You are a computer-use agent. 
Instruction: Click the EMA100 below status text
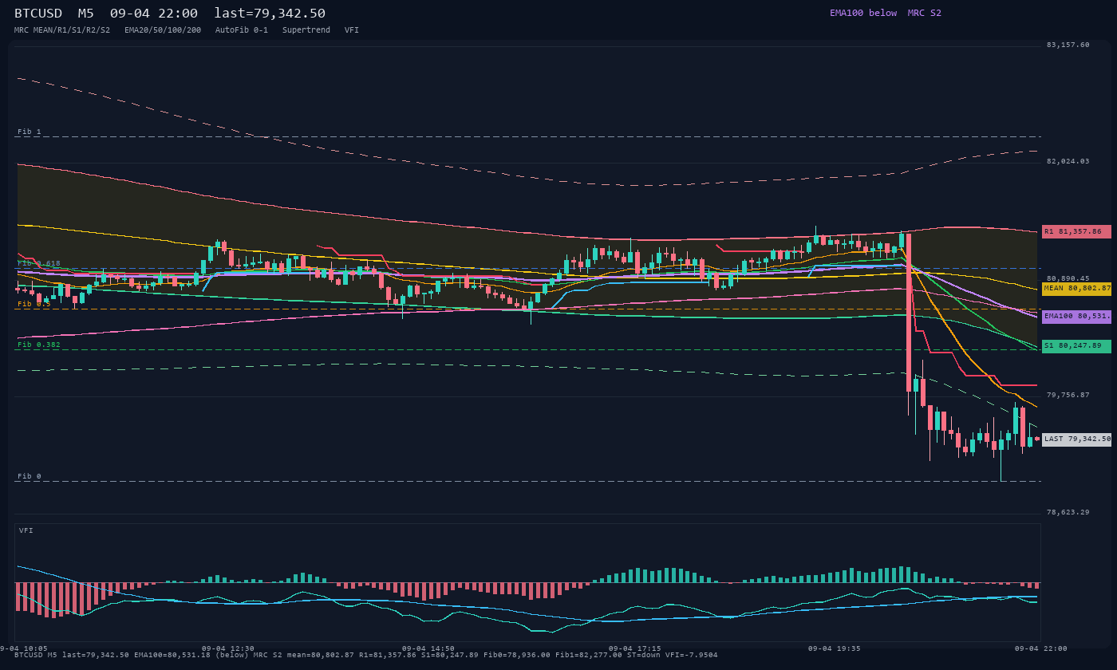click(863, 13)
